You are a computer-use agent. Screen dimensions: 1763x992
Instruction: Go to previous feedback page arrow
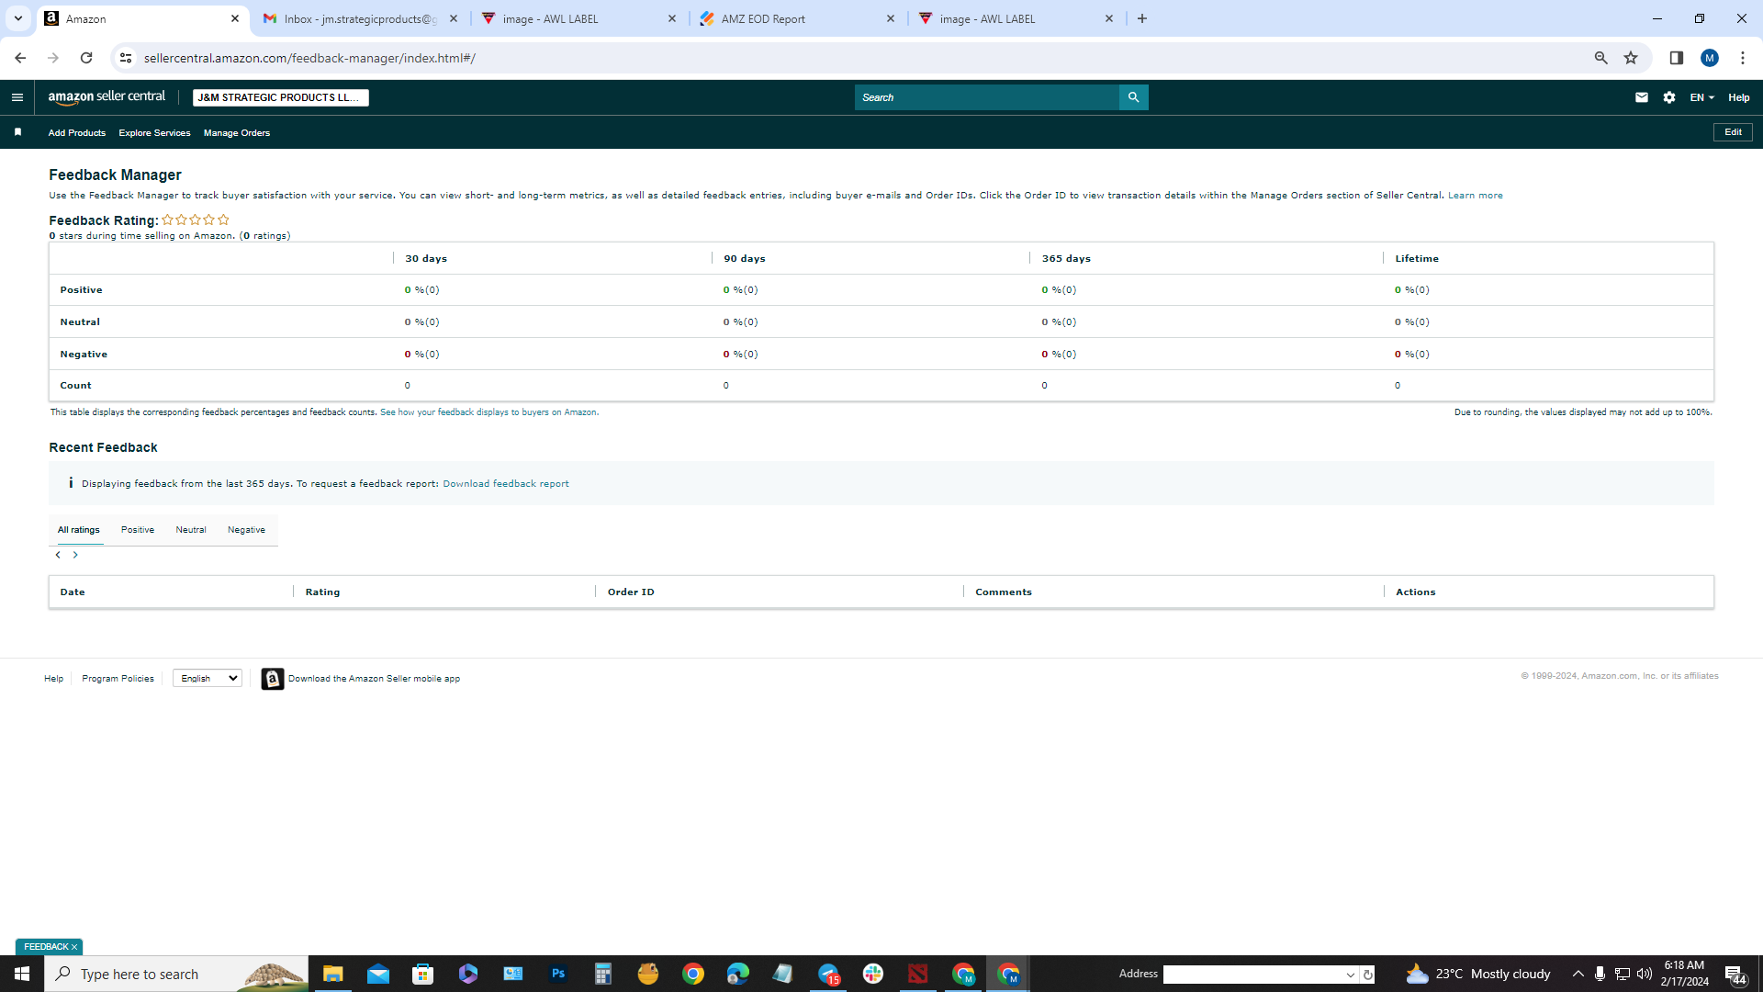tap(58, 555)
